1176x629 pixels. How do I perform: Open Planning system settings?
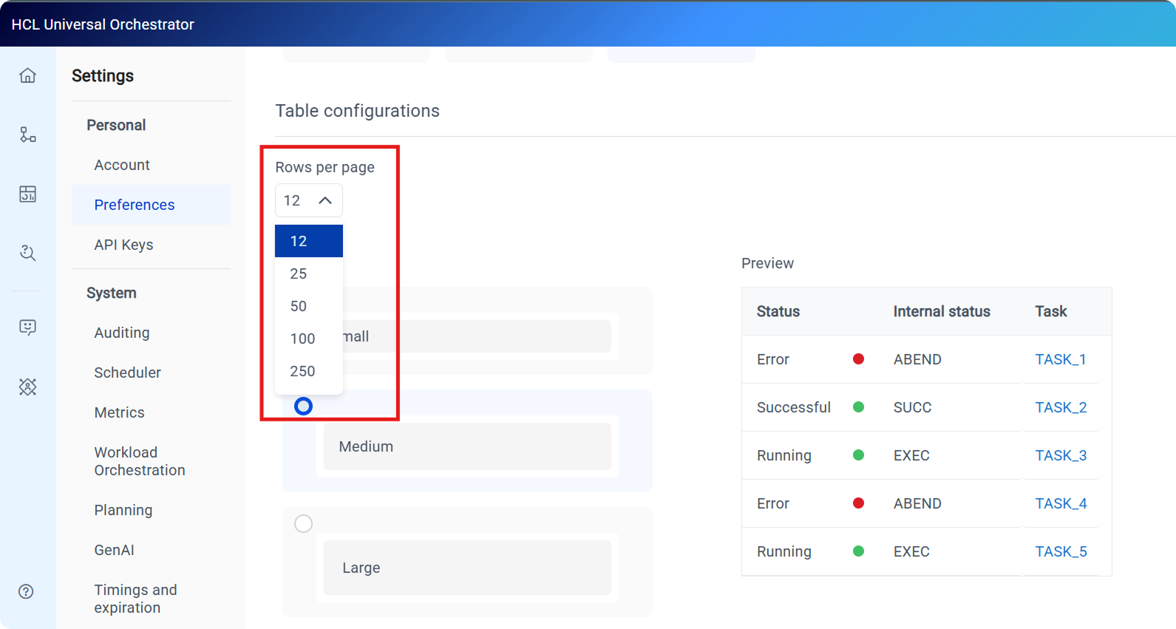click(151, 510)
